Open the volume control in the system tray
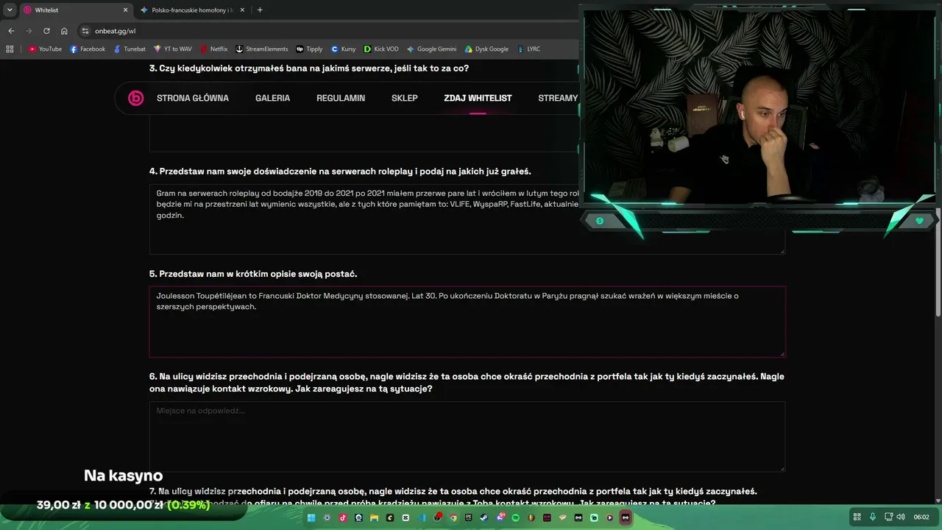The width and height of the screenshot is (942, 530). (900, 517)
